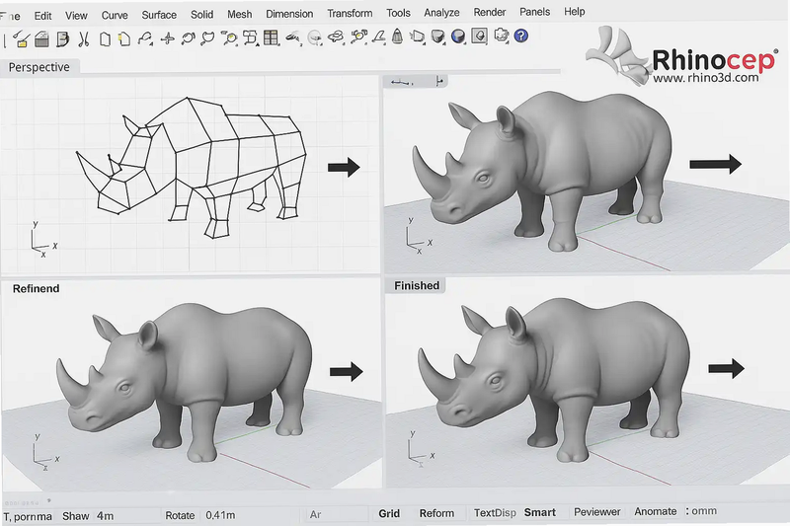This screenshot has width=790, height=526.
Task: Open the Finished viewport label menu
Action: [x=416, y=285]
